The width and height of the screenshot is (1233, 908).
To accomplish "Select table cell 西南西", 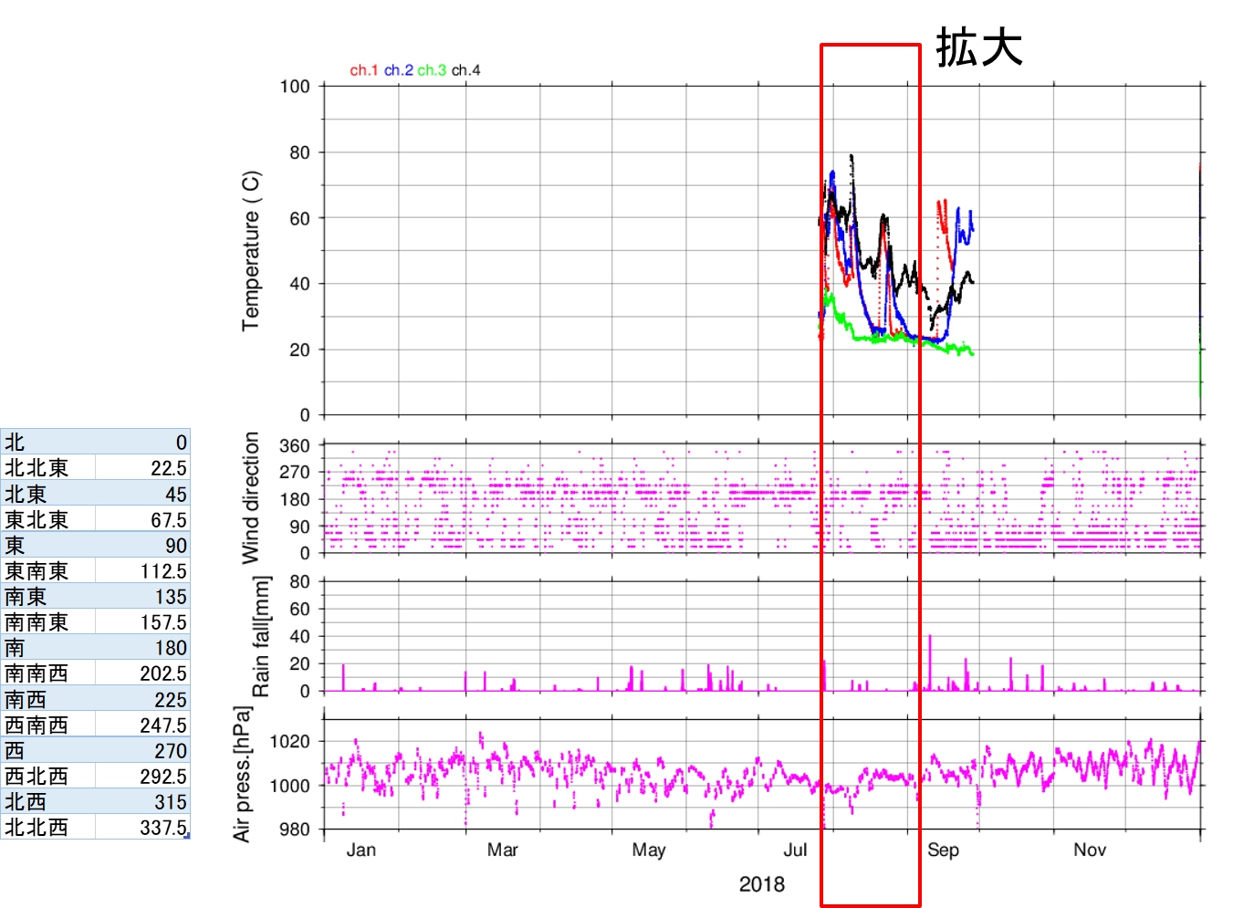I will point(48,725).
